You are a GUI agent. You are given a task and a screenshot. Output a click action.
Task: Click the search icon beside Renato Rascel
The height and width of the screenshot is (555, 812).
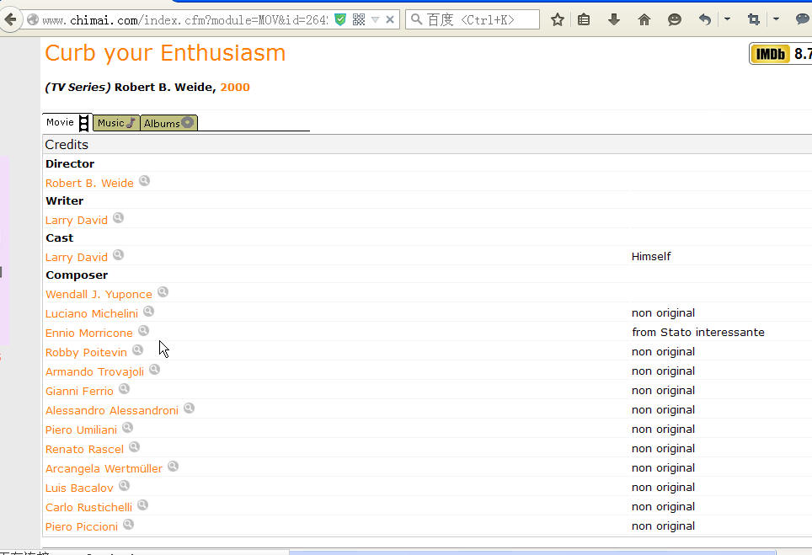134,447
